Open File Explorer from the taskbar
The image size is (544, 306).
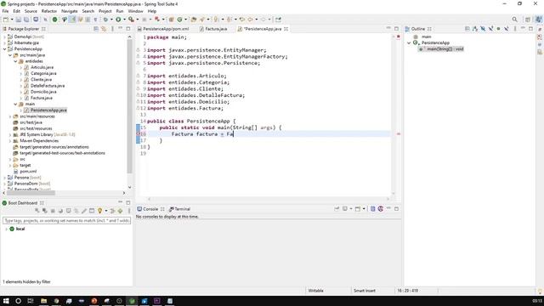(x=43, y=301)
